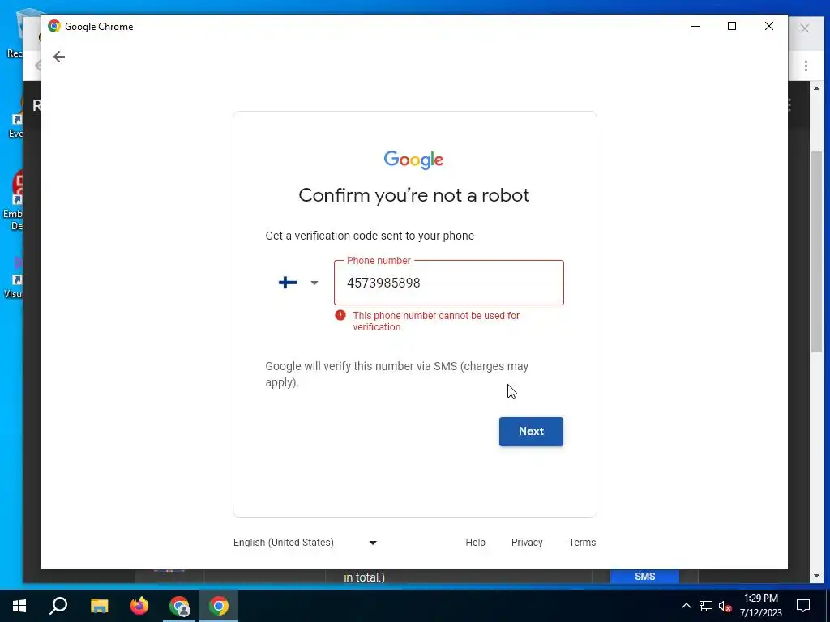Open the Privacy link
Screen dimensions: 830x622
pyautogui.click(x=527, y=542)
